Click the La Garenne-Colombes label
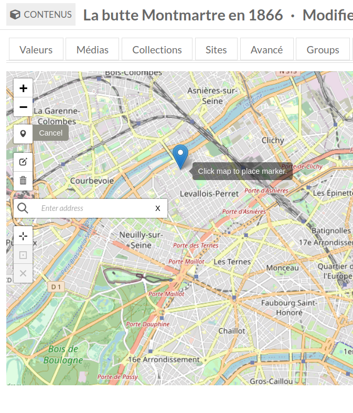Screen dimensions: 353x413 [x=57, y=116]
